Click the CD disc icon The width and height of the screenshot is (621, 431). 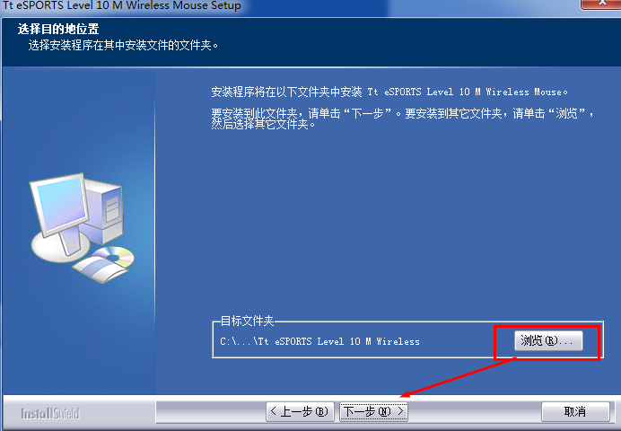click(114, 257)
